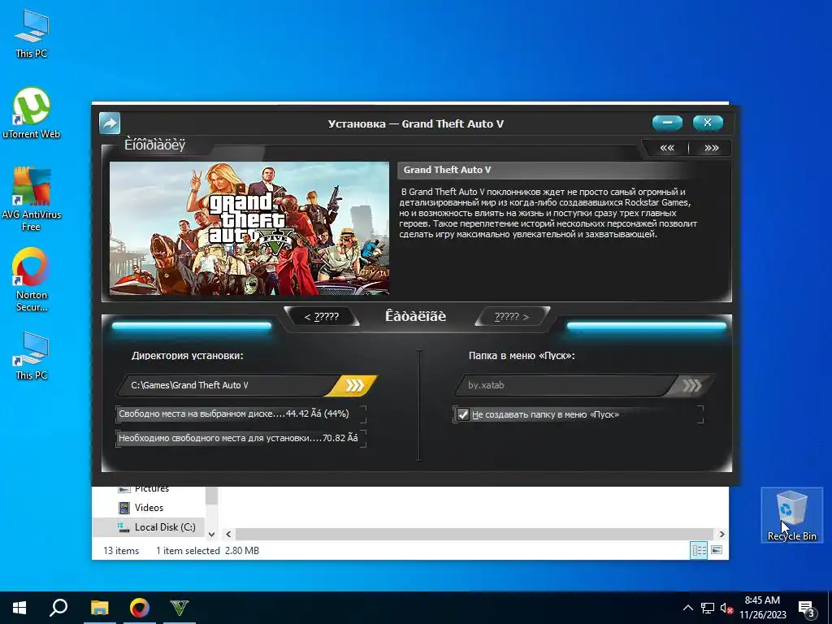Click the GTA V installer taskbar icon

pos(180,608)
